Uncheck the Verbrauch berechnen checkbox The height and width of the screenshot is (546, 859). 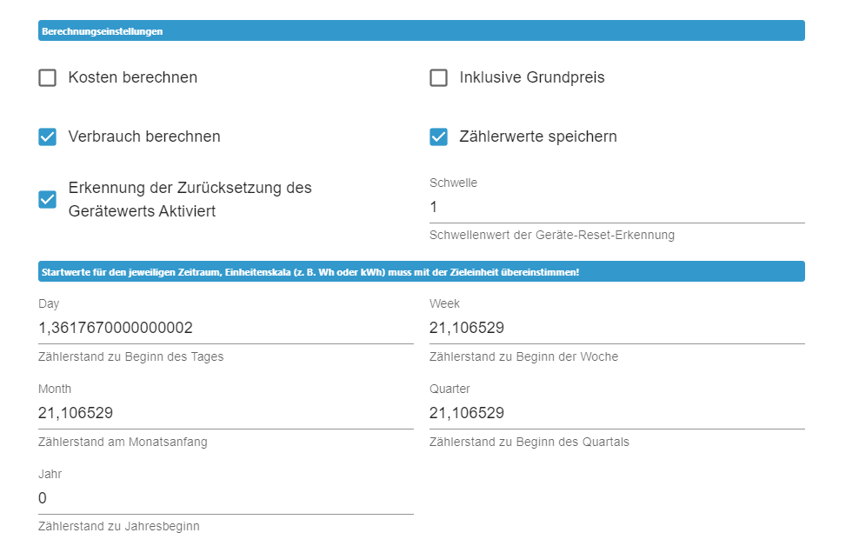click(47, 137)
